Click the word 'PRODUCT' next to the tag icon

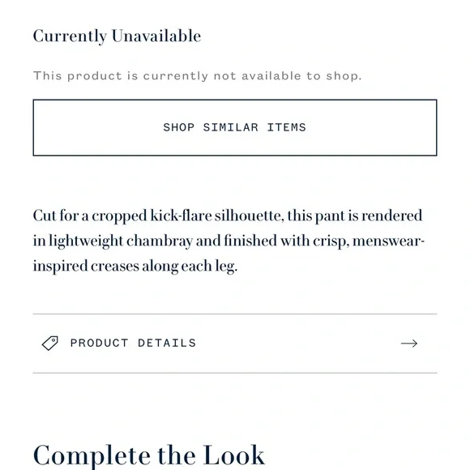click(x=99, y=343)
